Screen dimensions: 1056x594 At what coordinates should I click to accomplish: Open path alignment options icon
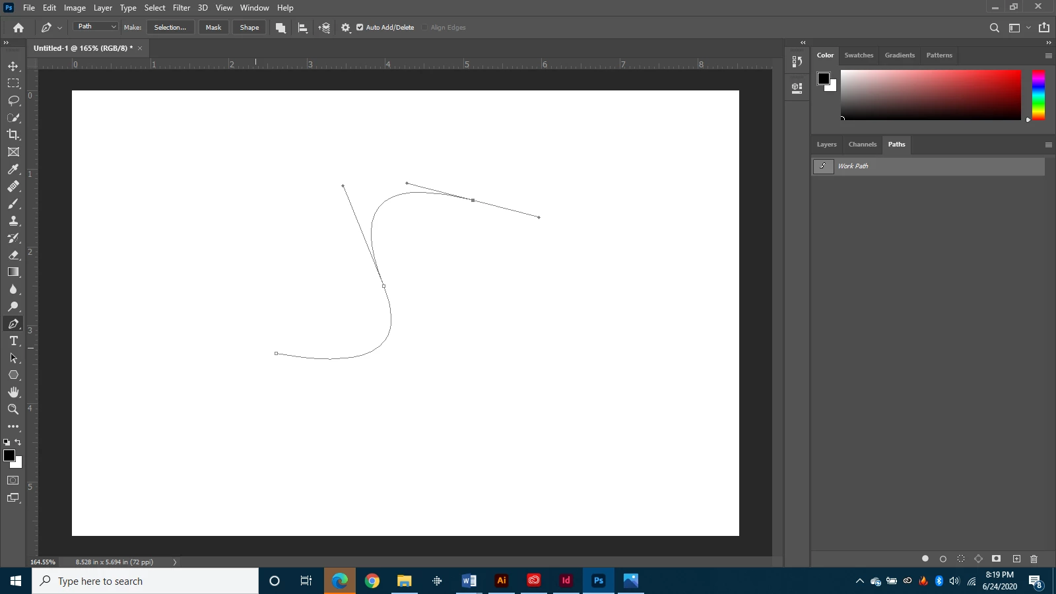(x=302, y=28)
